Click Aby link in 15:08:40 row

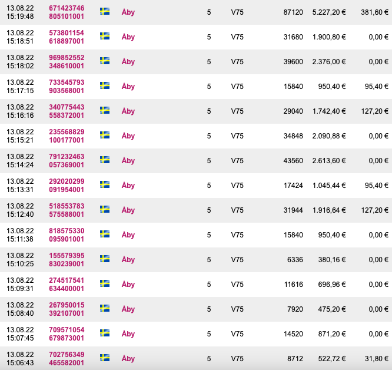128,309
